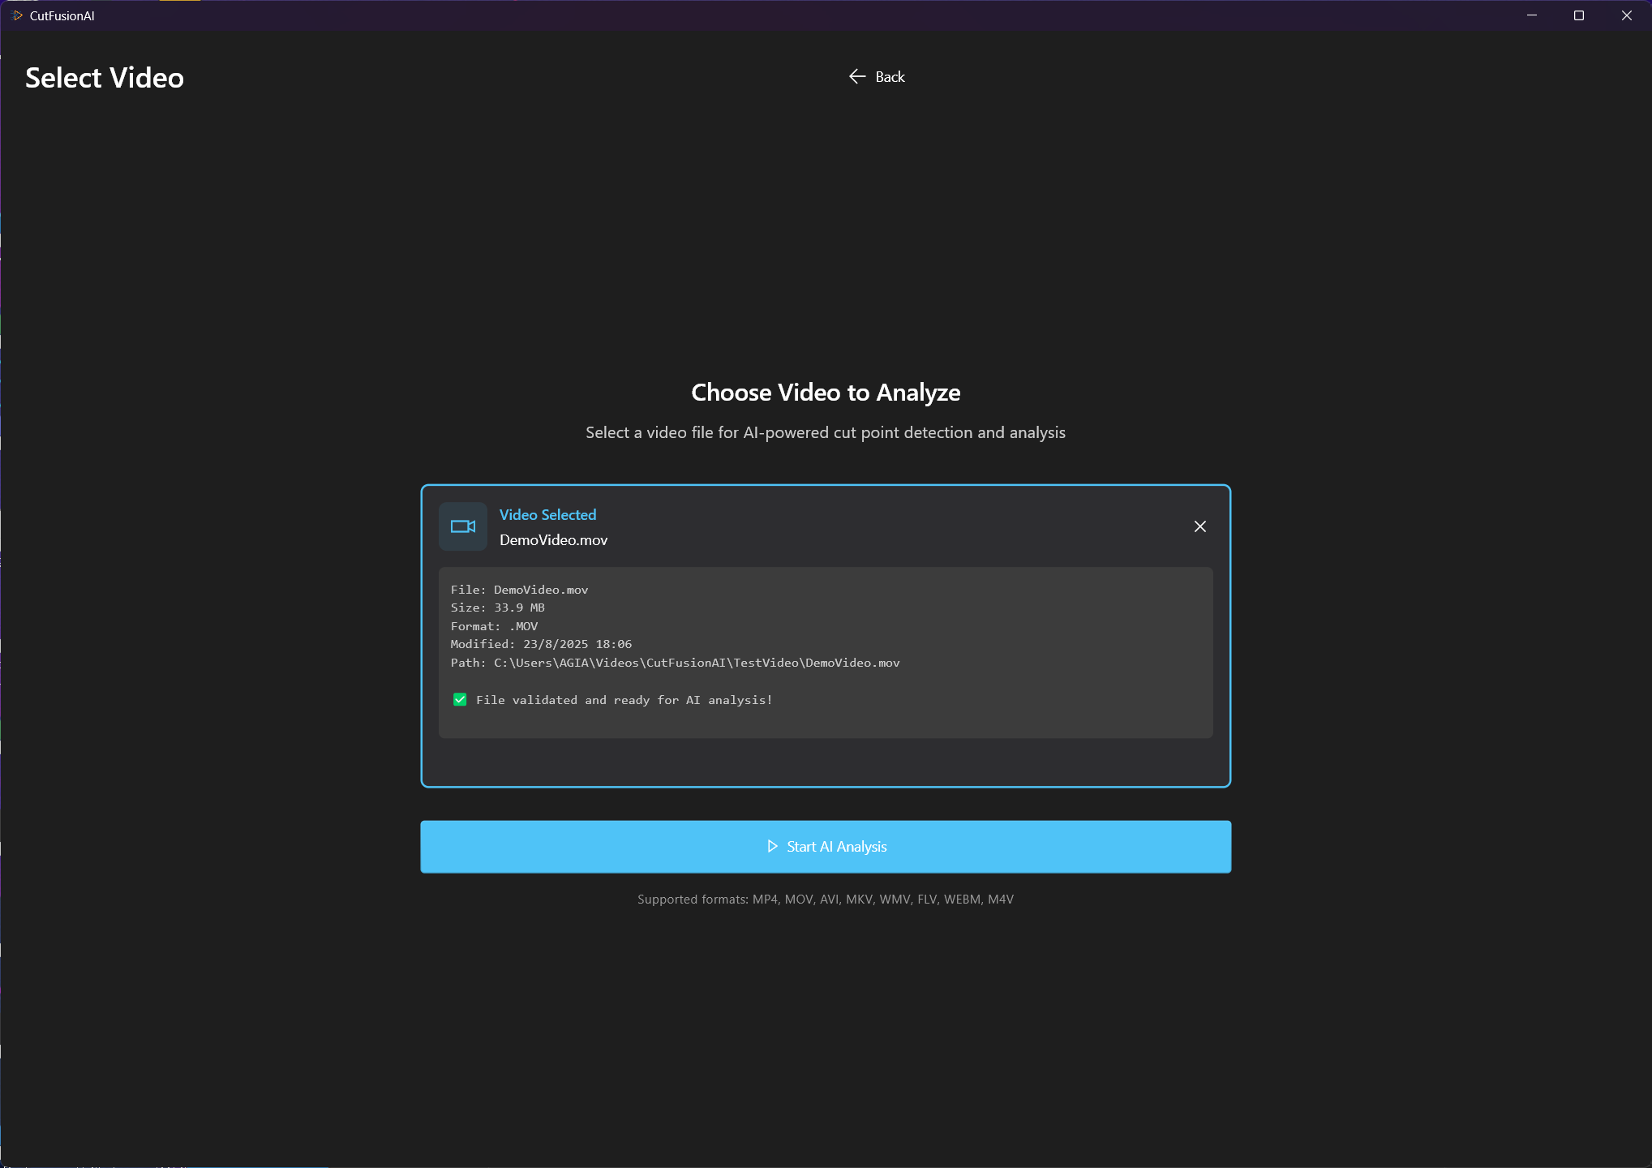Click the Back arrow icon
Image resolution: width=1652 pixels, height=1168 pixels.
pyautogui.click(x=857, y=76)
